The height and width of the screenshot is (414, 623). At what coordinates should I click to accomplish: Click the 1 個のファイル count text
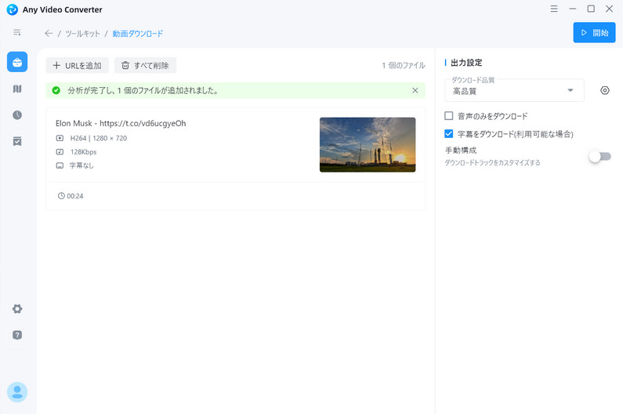pyautogui.click(x=404, y=65)
